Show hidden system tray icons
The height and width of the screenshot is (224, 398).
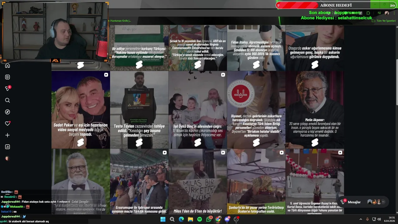(x=361, y=219)
